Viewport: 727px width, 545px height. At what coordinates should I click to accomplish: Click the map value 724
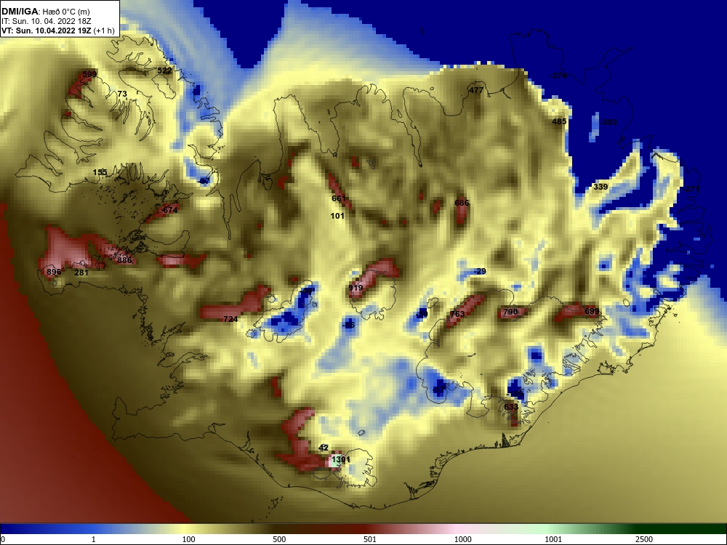click(230, 319)
